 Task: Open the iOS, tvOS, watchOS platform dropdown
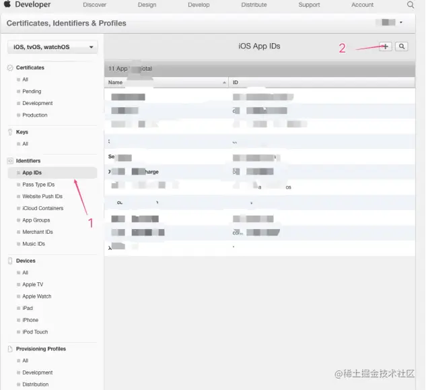tap(52, 47)
